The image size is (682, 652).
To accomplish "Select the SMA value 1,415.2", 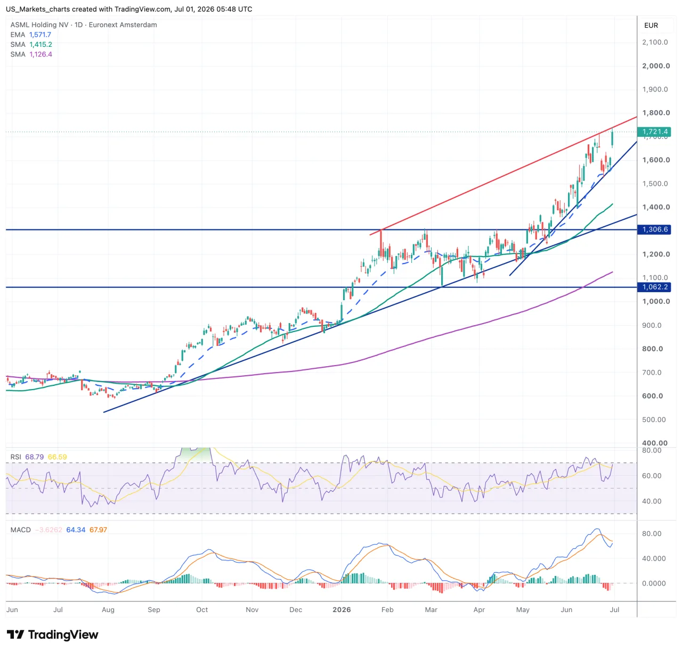I will pyautogui.click(x=40, y=45).
